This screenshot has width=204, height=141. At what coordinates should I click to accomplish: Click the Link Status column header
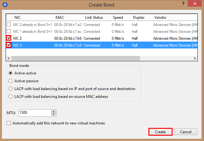tap(96, 18)
